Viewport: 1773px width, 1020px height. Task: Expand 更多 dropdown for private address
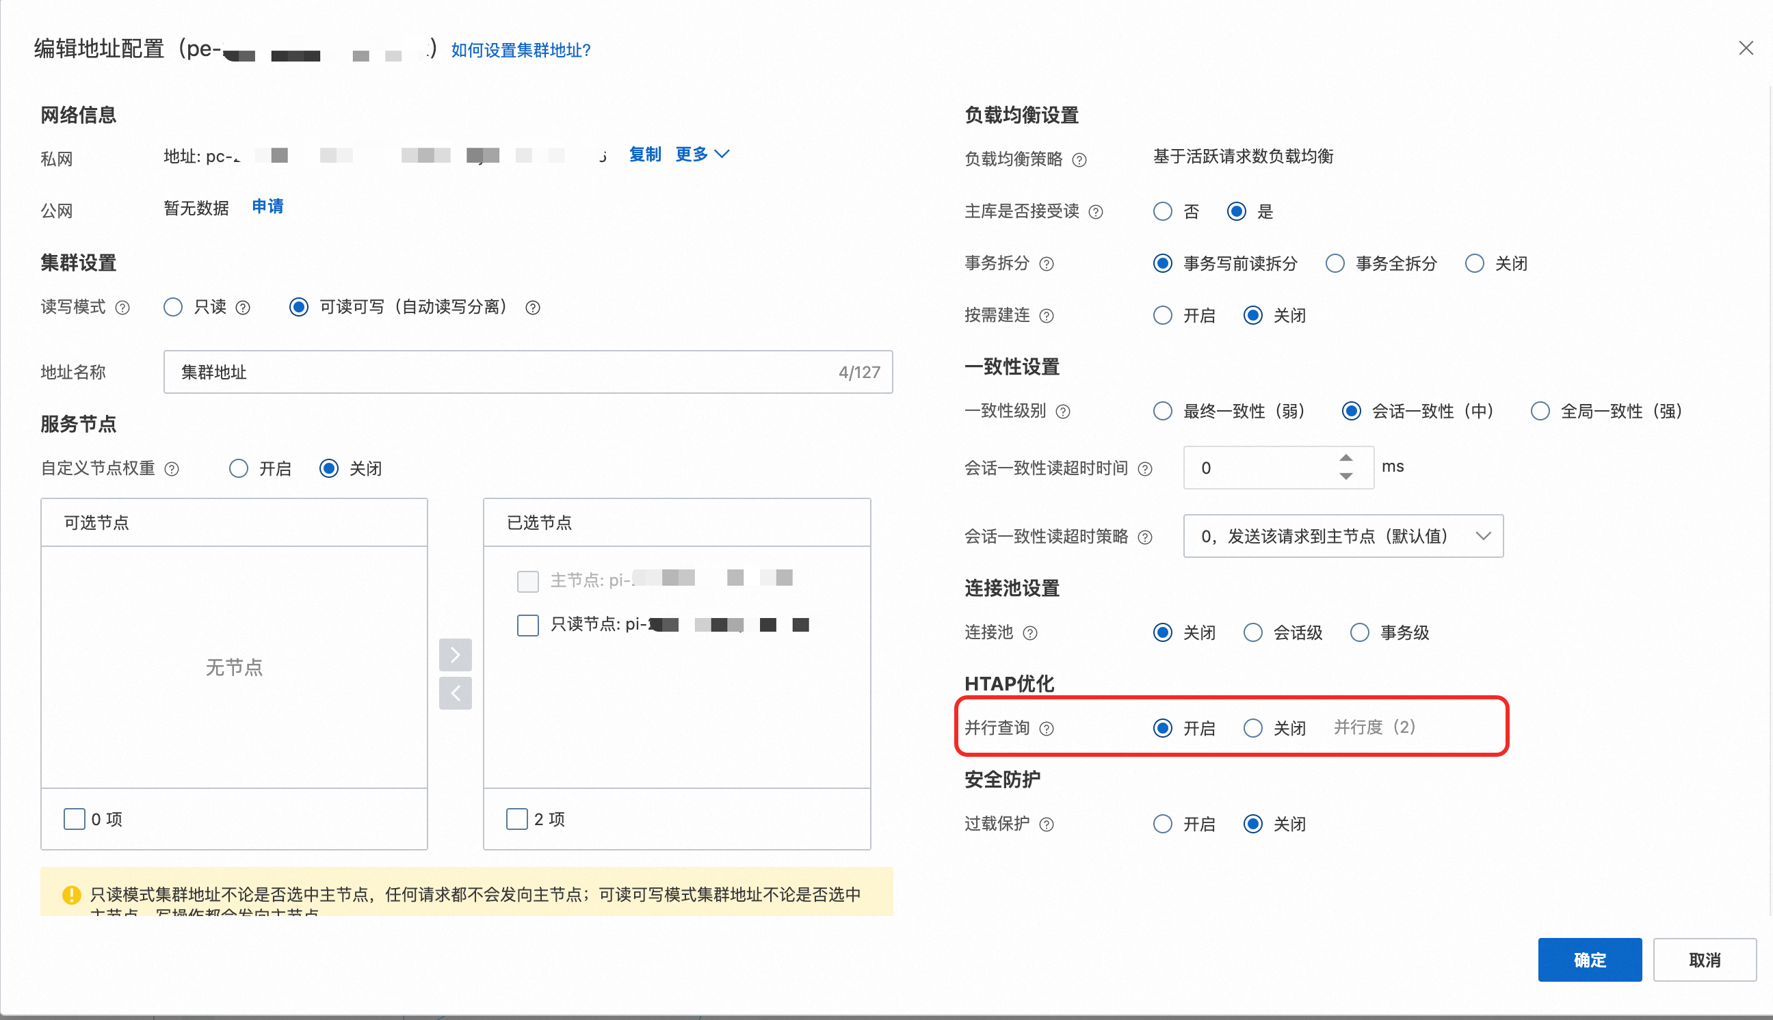(702, 154)
